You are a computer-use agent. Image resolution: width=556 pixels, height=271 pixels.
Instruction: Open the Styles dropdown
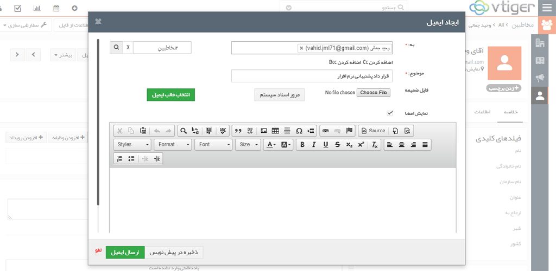132,145
